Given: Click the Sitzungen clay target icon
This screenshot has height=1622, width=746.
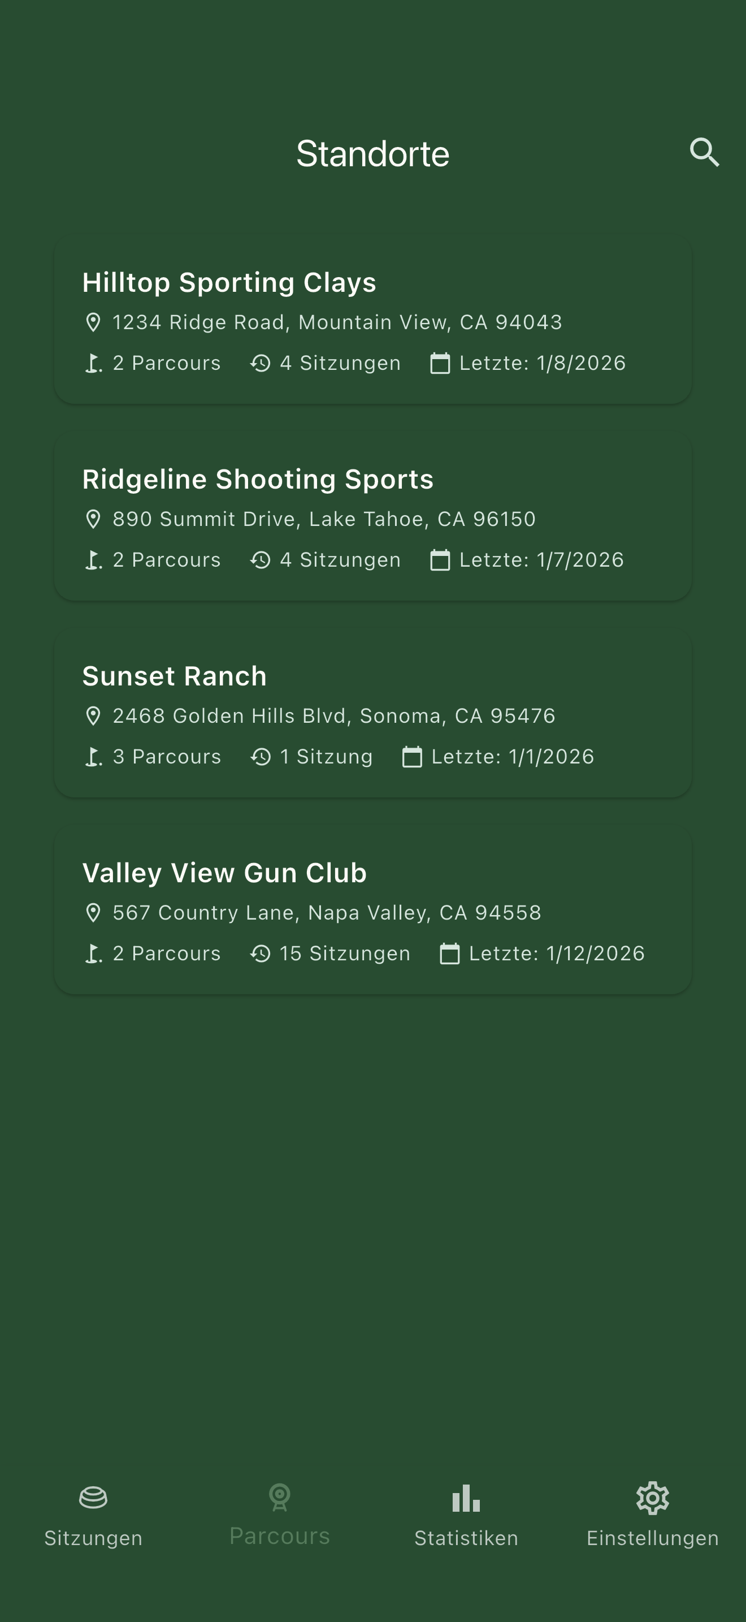Looking at the screenshot, I should tap(93, 1498).
